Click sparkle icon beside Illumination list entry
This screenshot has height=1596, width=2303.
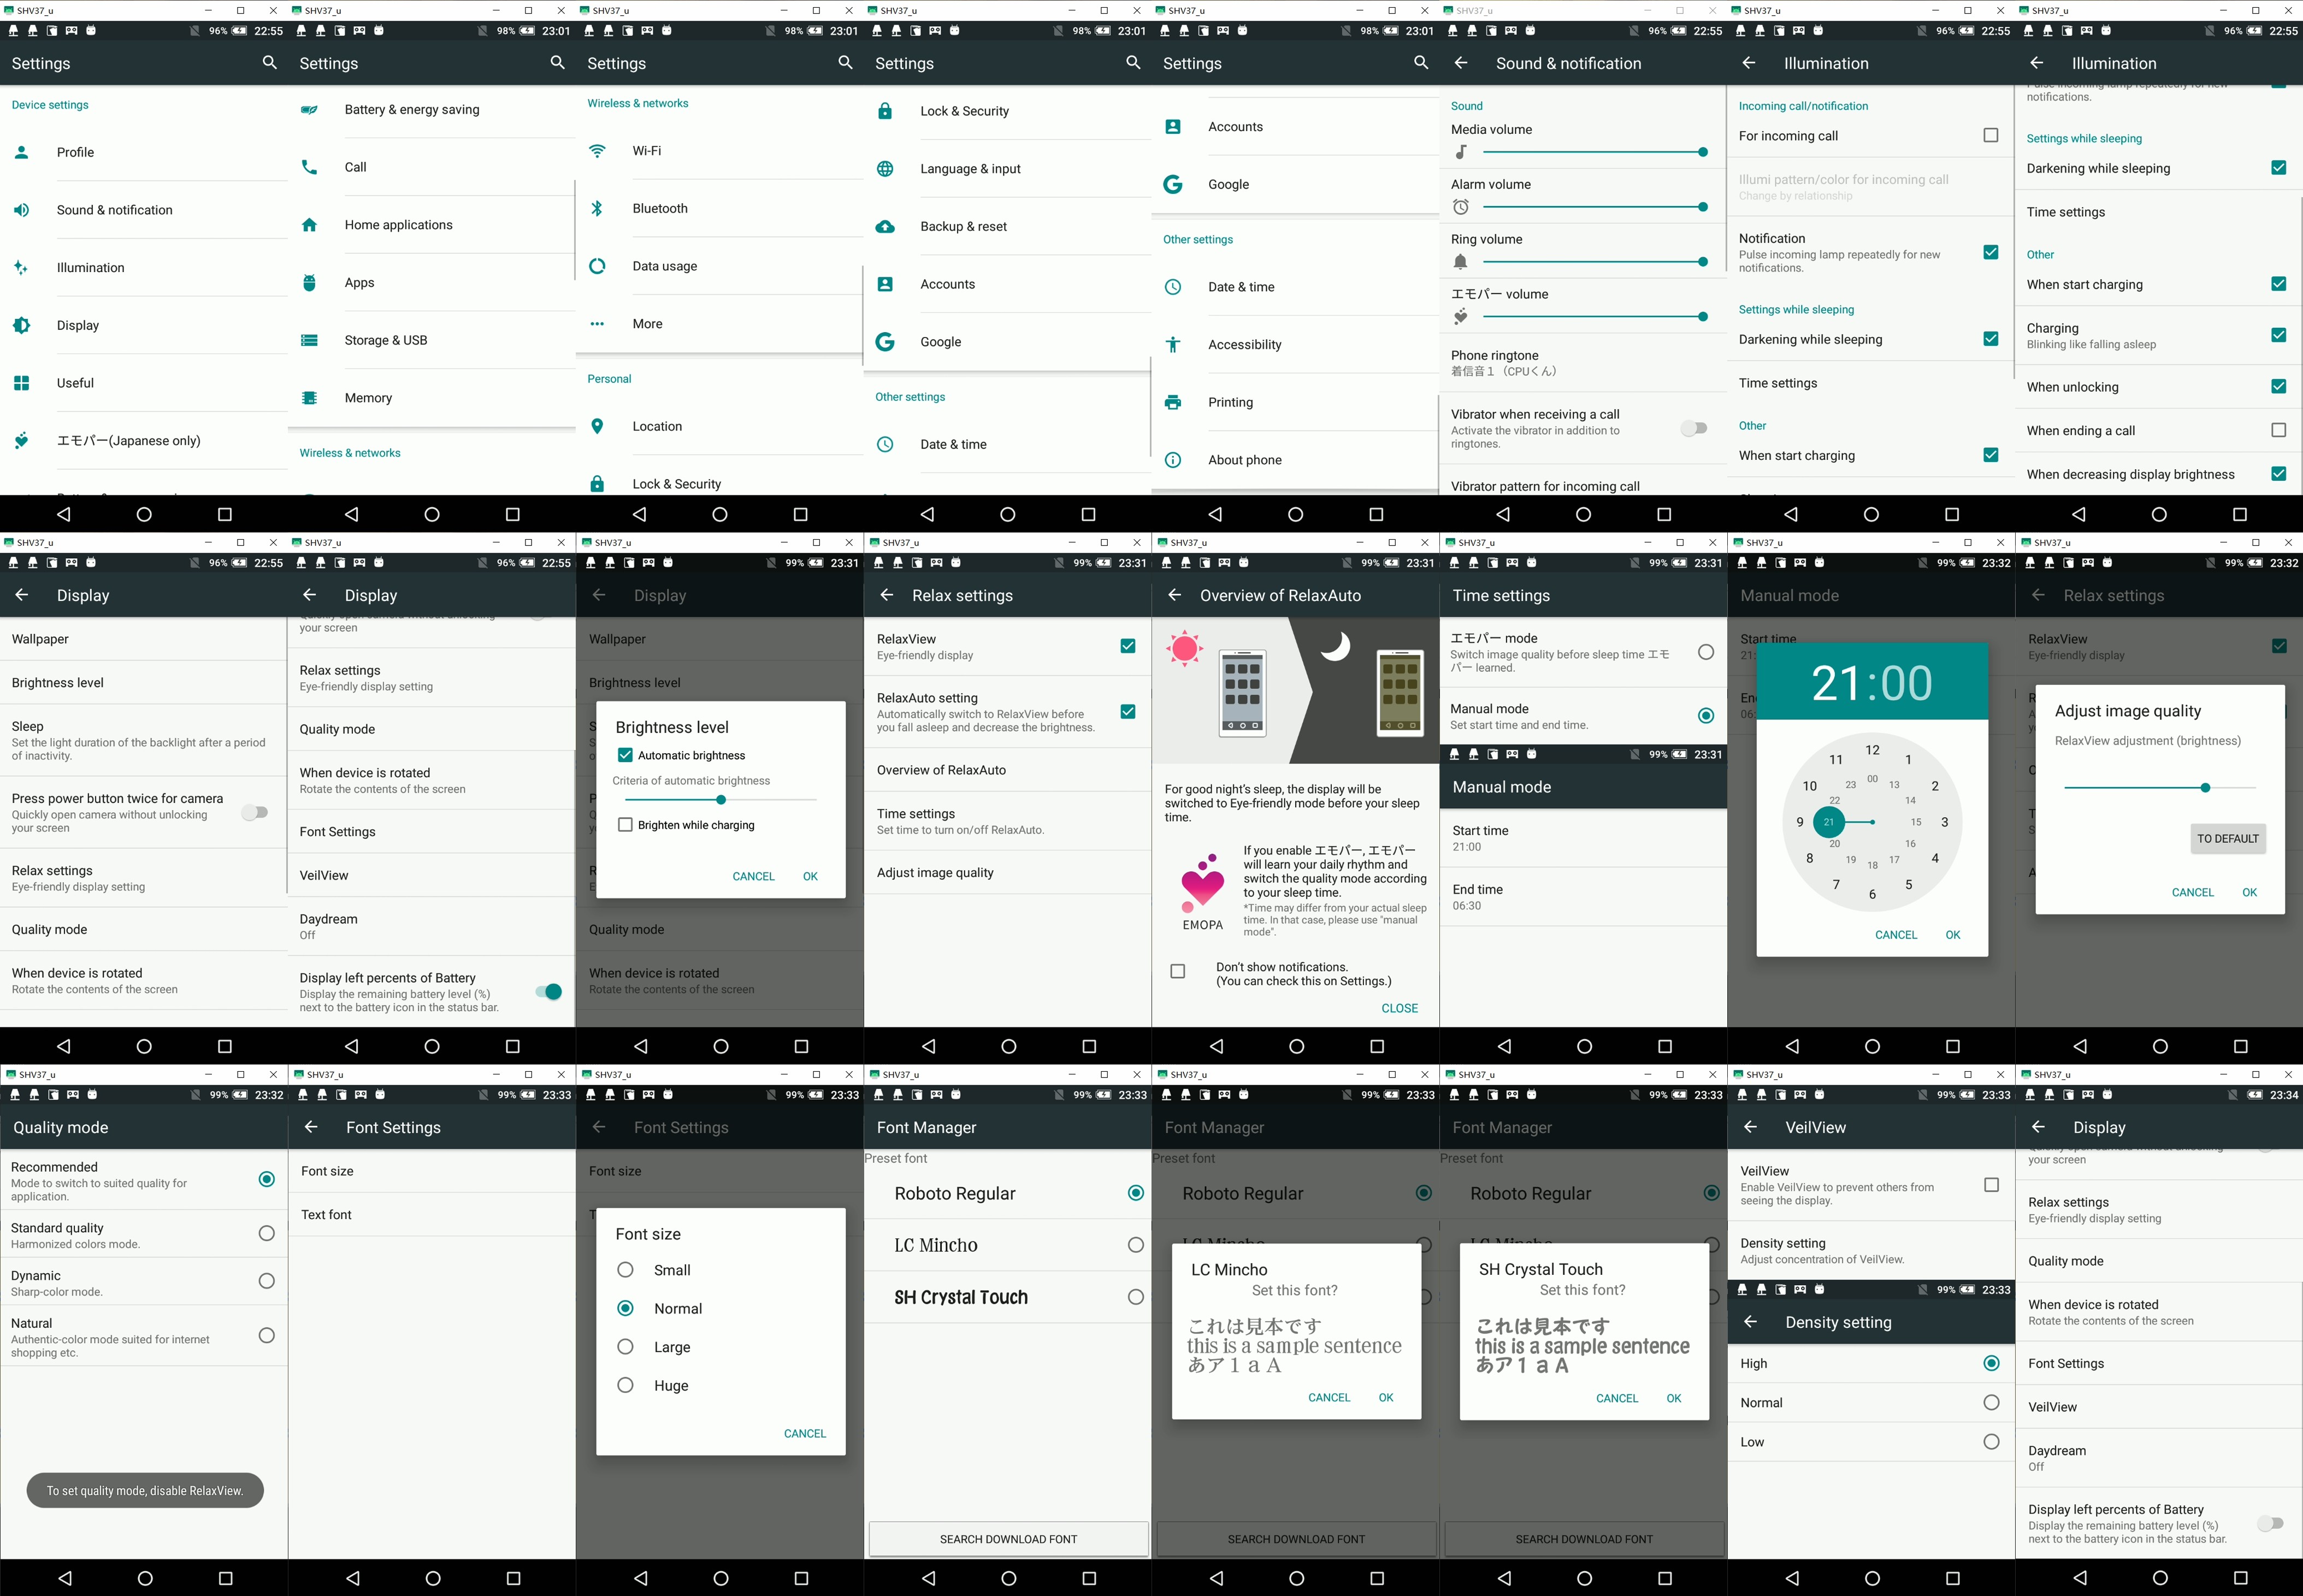click(21, 267)
